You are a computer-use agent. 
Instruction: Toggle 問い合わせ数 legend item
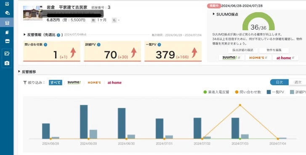point(248,92)
